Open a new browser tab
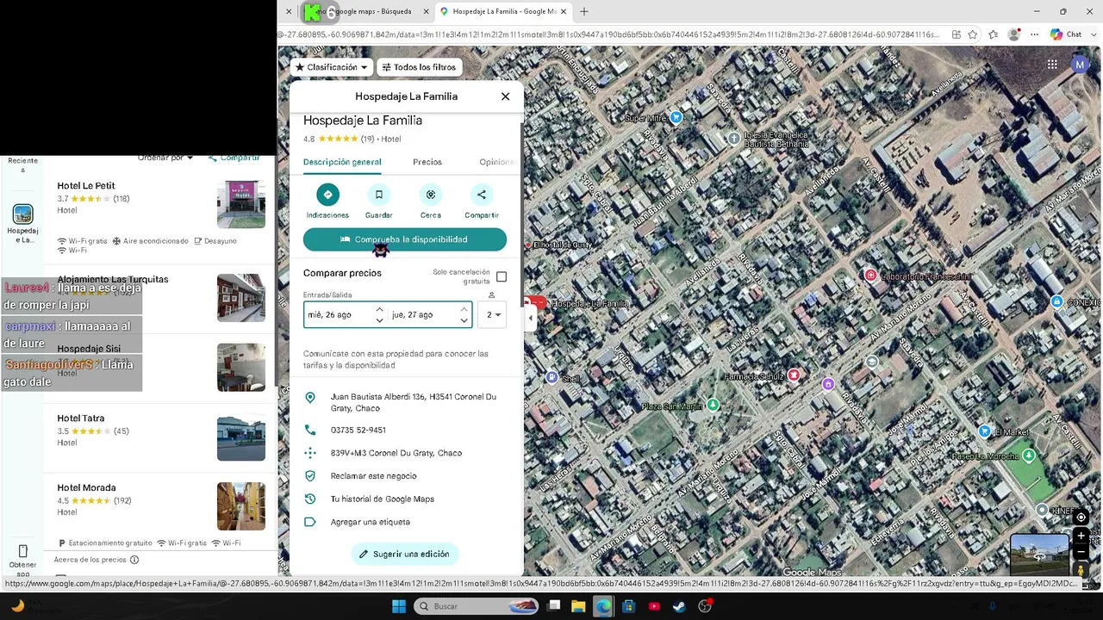Screen dimensions: 1103x620 coord(584,11)
